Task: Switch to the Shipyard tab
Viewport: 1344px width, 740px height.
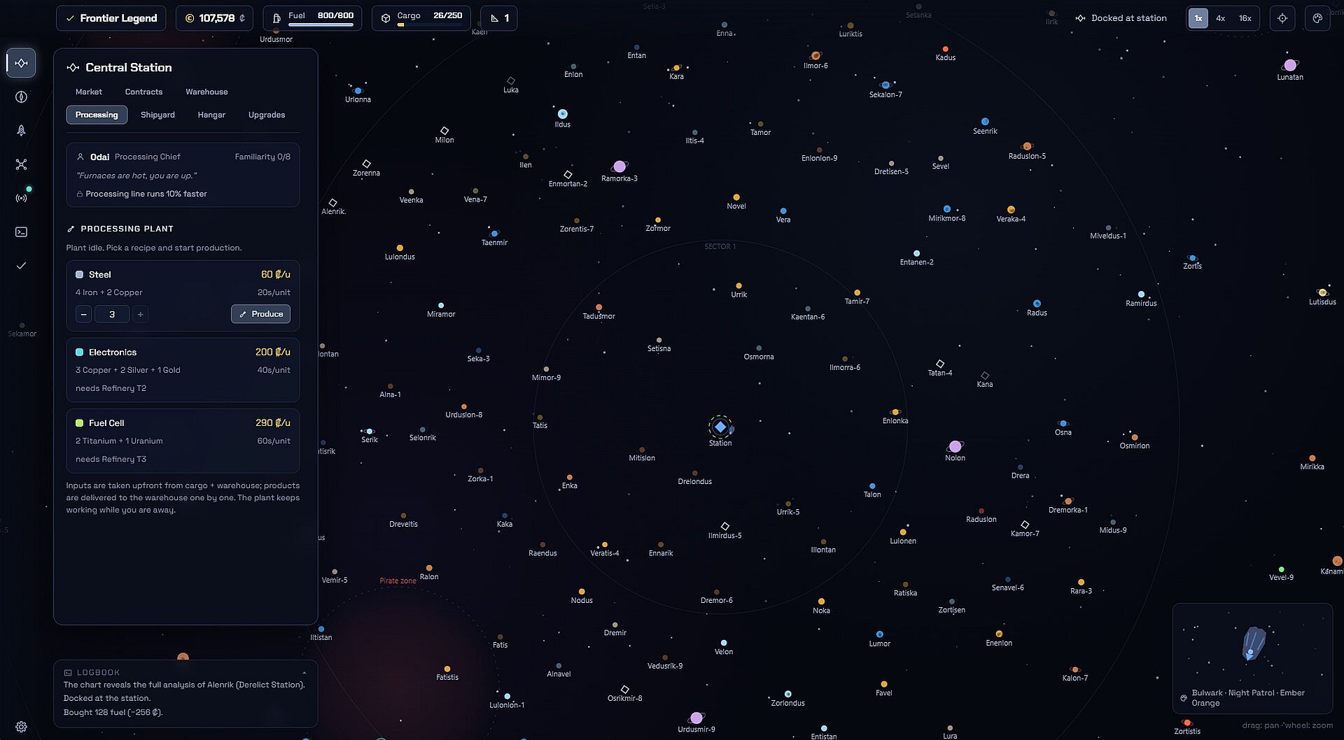Action: pos(157,115)
